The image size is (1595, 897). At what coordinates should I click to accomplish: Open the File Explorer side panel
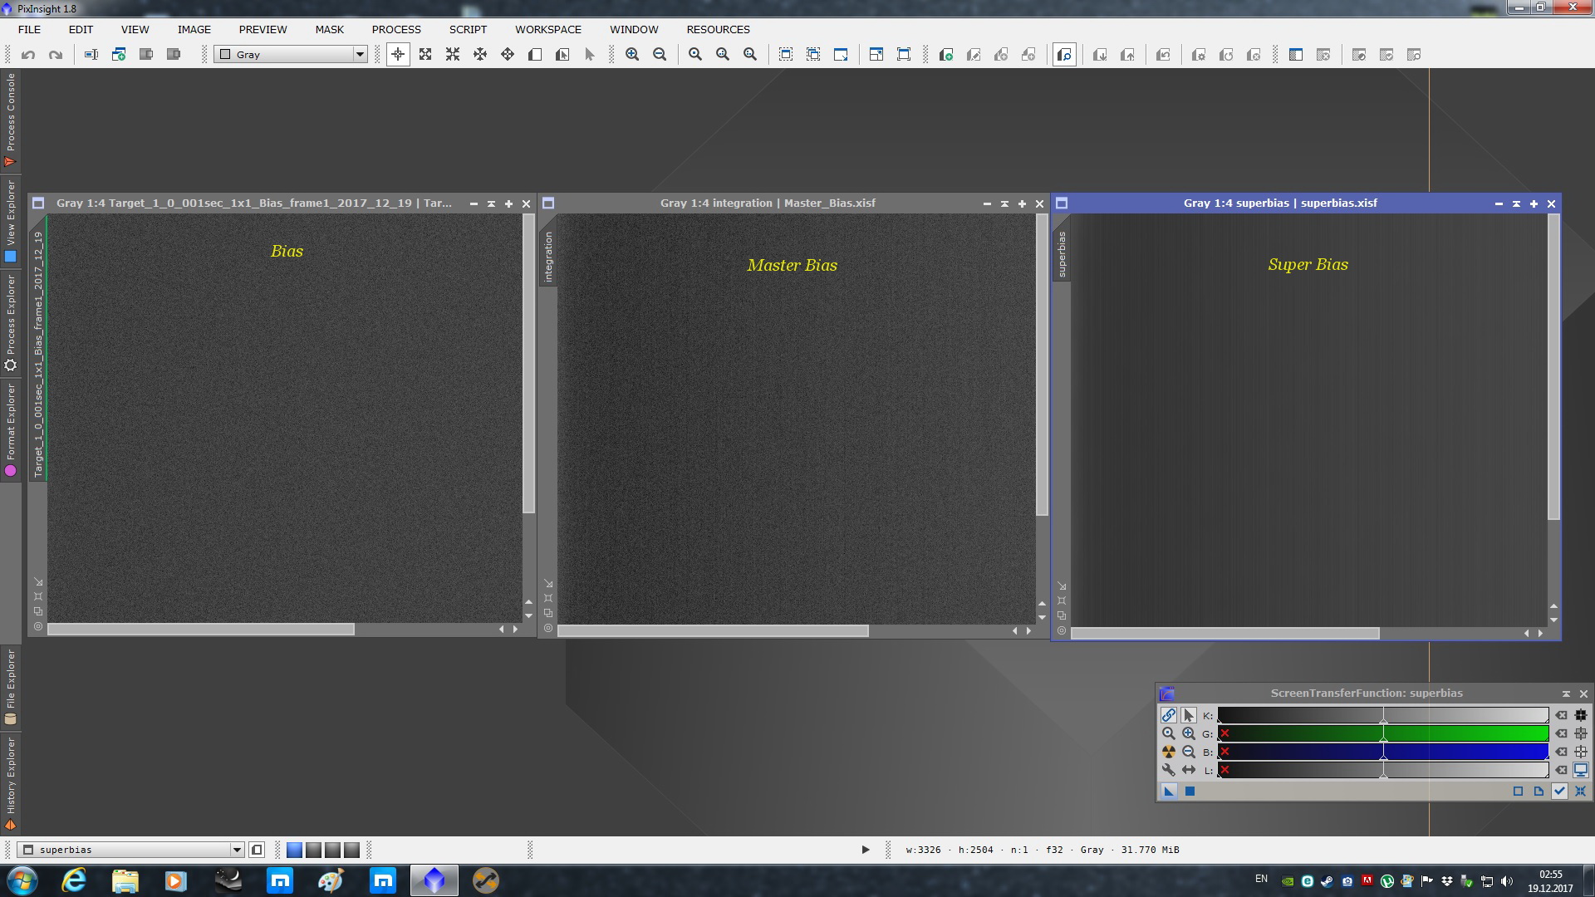[10, 688]
